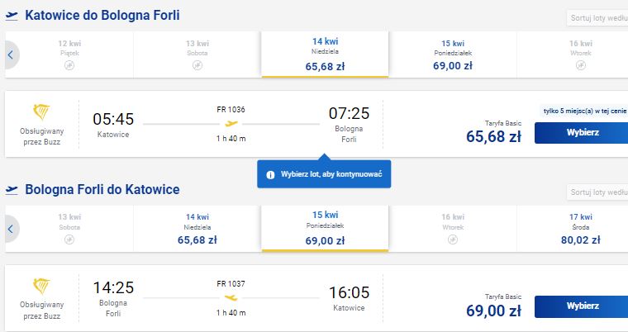
Task: Click the Ryanair harp logo on flight FR 1037
Action: tap(41, 286)
